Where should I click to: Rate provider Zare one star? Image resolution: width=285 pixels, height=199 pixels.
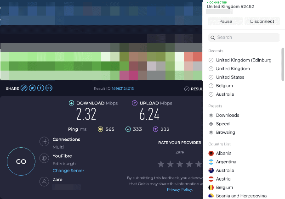pos(161,164)
